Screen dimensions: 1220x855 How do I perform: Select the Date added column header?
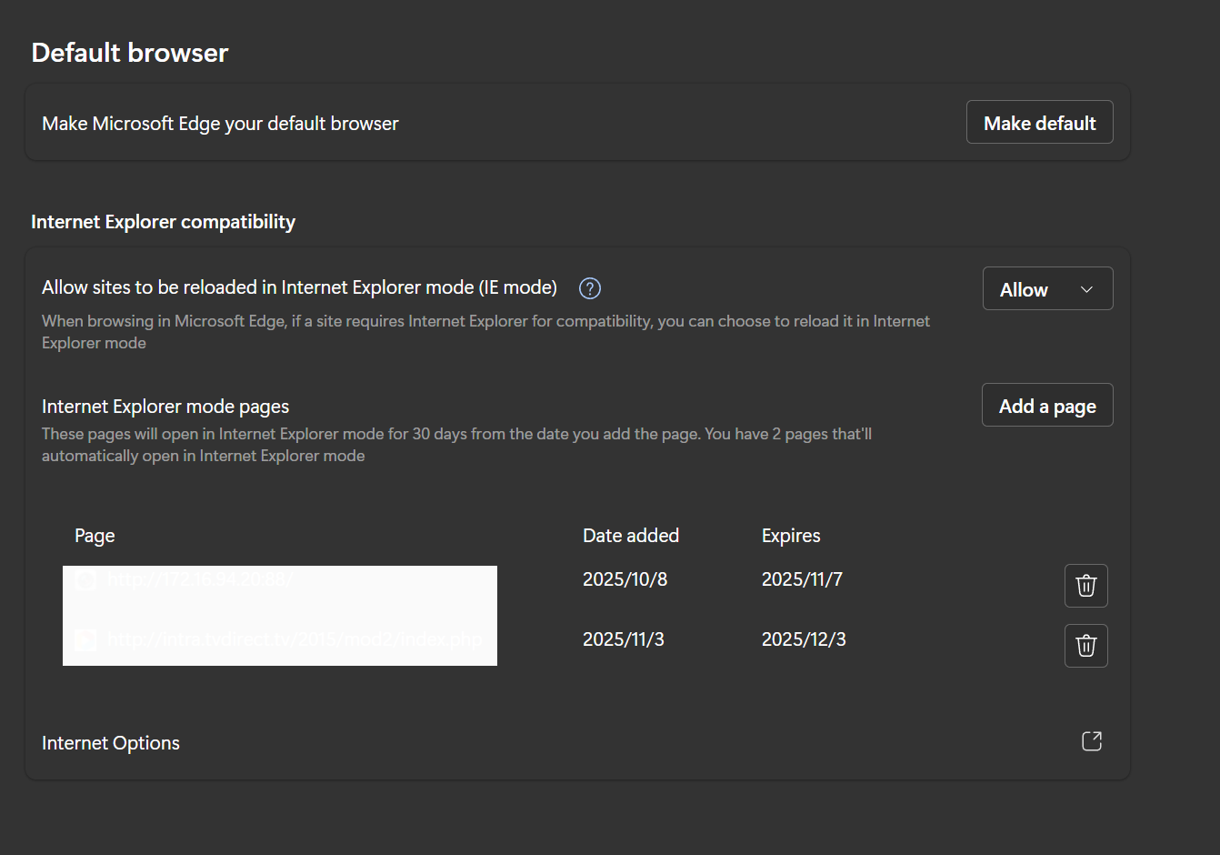coord(630,536)
